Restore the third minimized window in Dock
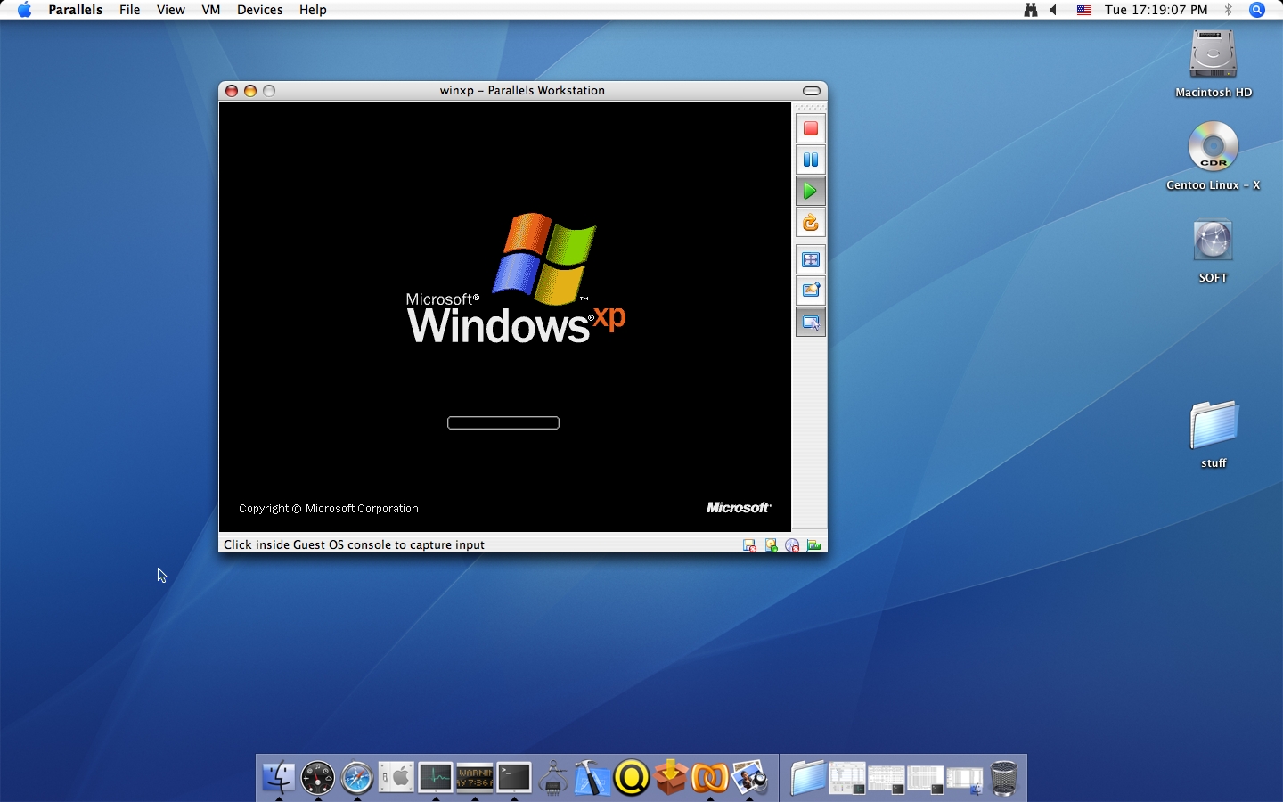 coord(926,779)
